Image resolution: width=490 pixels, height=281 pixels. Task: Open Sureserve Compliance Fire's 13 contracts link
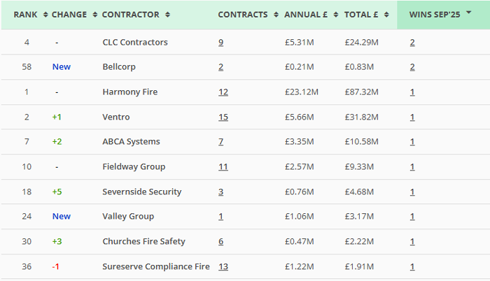tap(223, 266)
